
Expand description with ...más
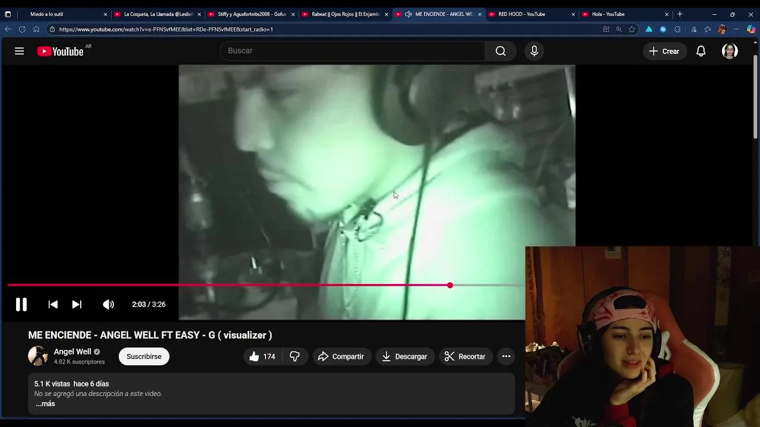point(45,404)
